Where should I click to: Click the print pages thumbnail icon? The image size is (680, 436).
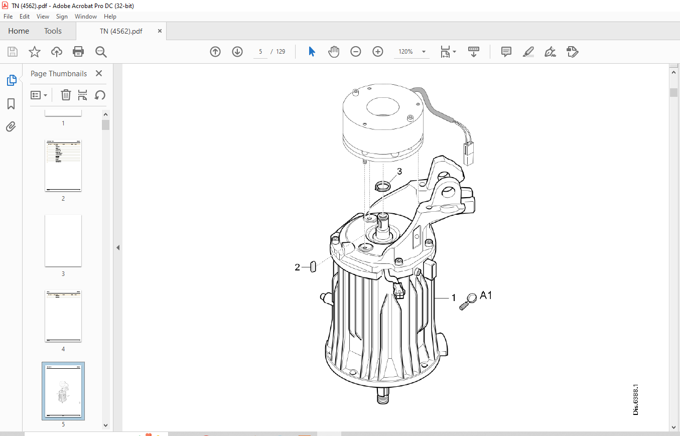[x=83, y=95]
